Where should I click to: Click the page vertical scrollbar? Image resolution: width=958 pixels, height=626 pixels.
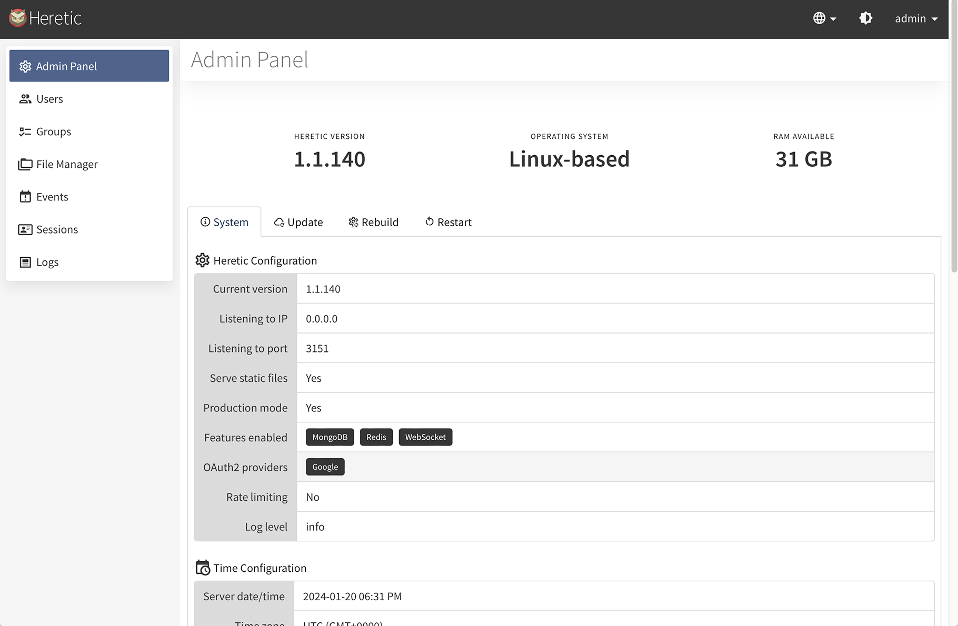pos(954,136)
